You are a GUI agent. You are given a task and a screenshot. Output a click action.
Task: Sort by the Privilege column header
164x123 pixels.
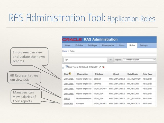(x=99, y=74)
